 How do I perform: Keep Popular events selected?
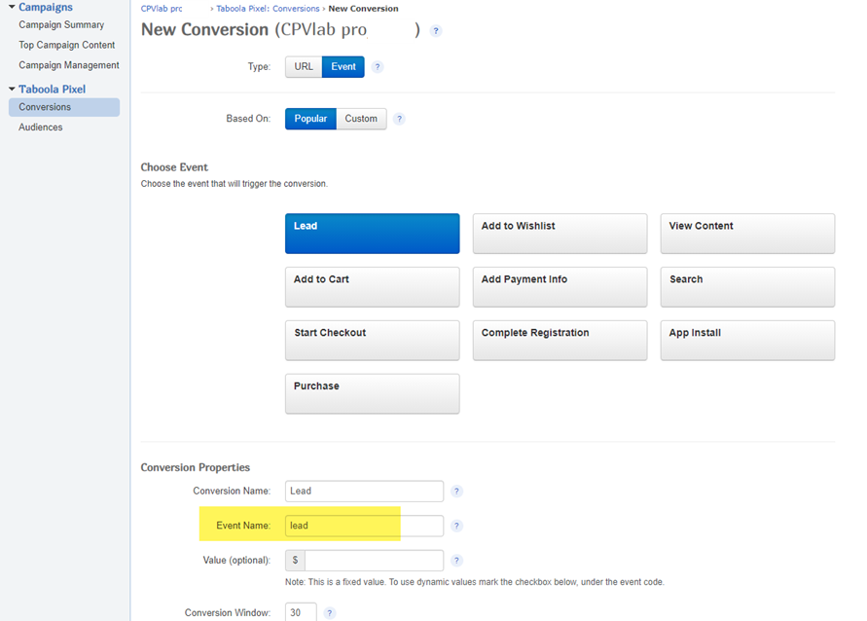click(310, 118)
